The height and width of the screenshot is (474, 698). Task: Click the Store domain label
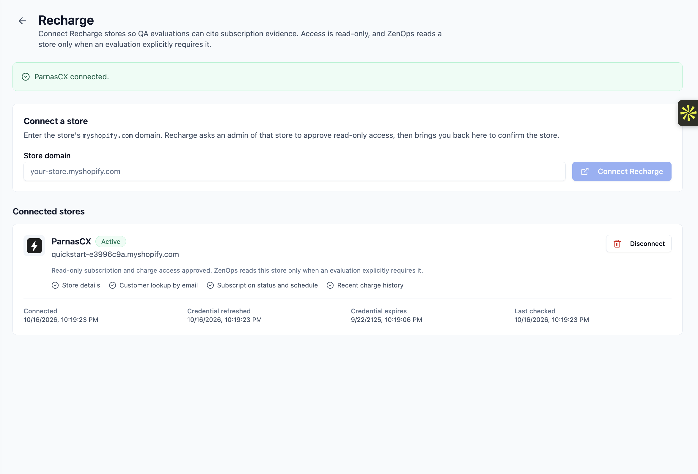click(47, 156)
